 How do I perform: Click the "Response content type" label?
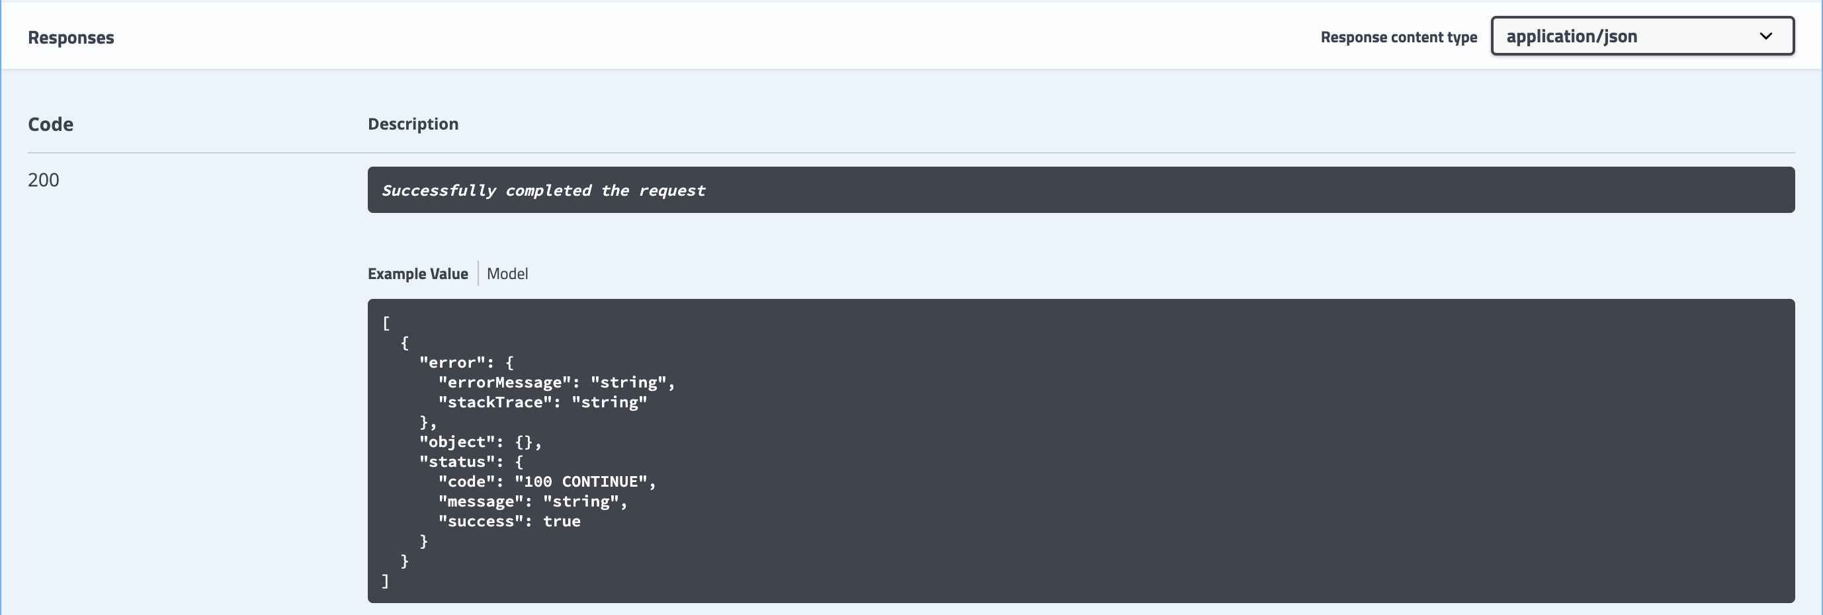(x=1398, y=38)
